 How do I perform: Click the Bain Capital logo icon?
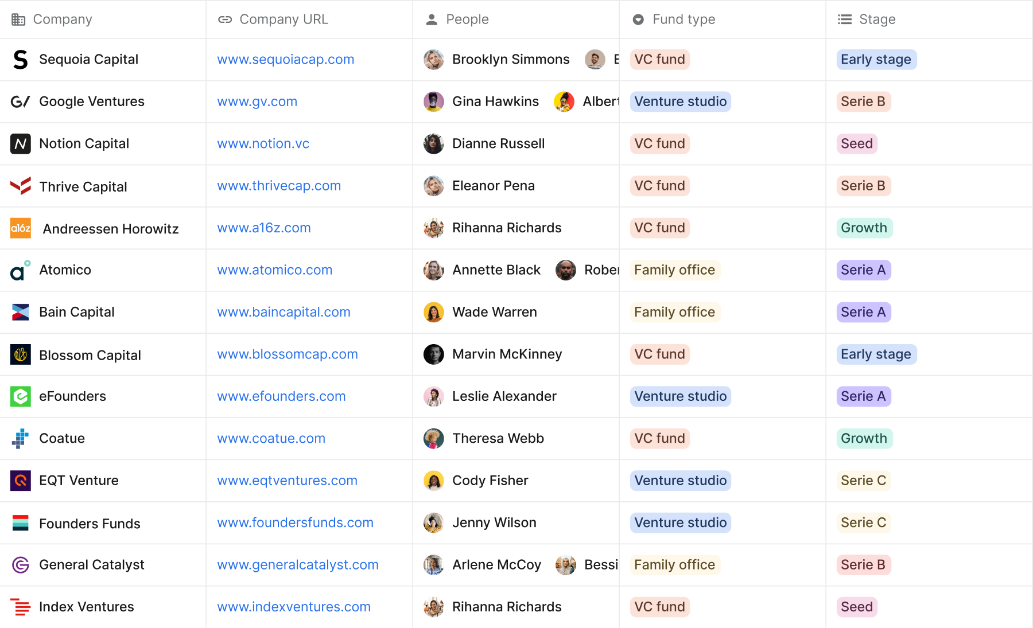[21, 312]
